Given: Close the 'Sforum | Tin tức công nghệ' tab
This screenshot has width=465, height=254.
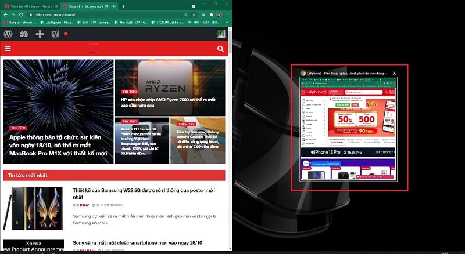Looking at the screenshot, I should pos(114,6).
